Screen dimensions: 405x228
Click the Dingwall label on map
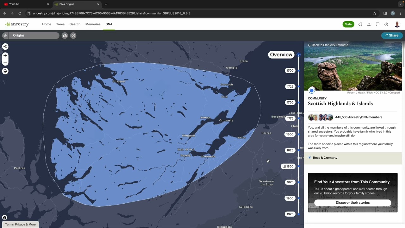[188, 136]
